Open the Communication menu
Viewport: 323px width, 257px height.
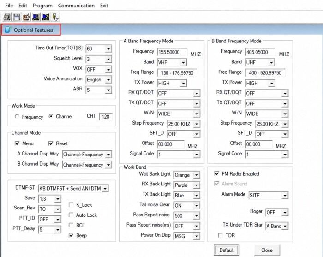(76, 6)
